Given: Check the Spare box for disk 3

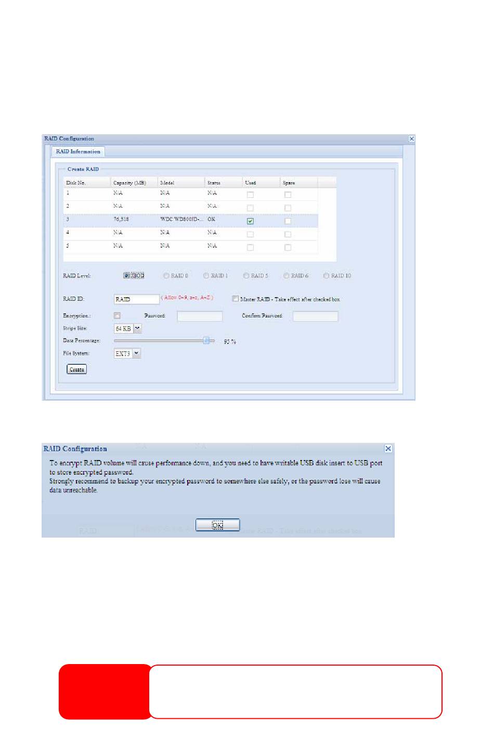Looking at the screenshot, I should [288, 221].
